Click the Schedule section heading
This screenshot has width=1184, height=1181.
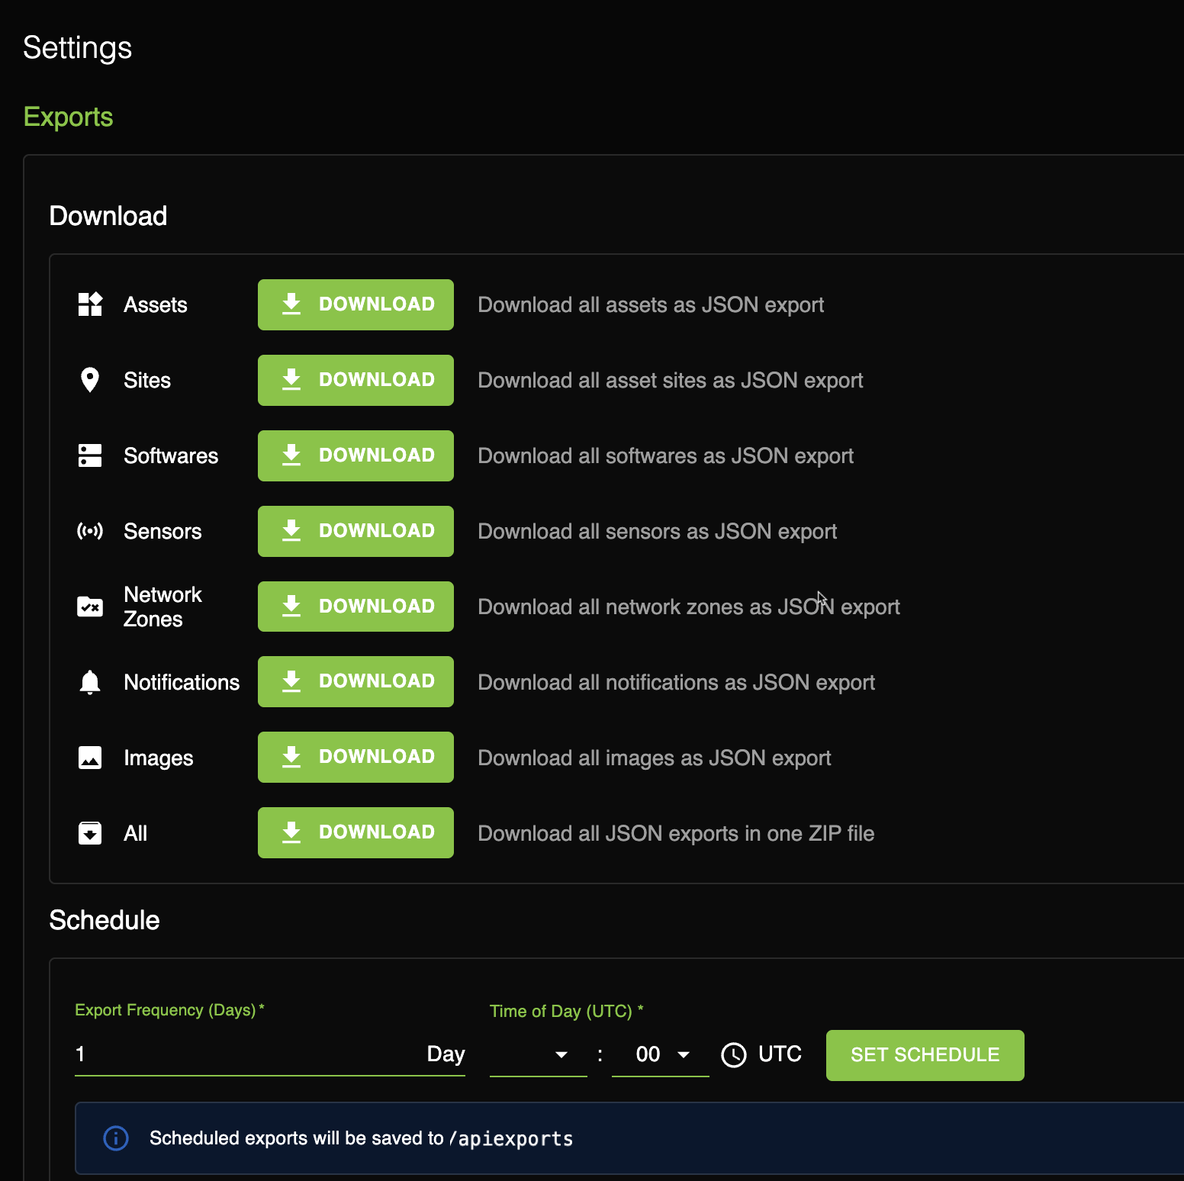point(105,920)
